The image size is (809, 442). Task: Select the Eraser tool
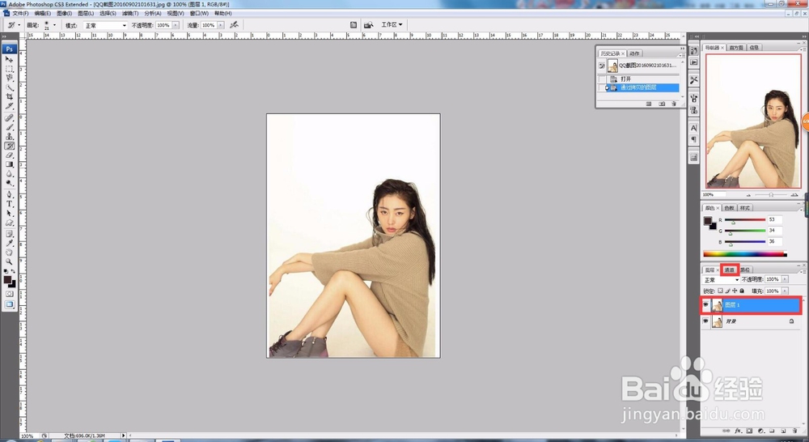9,155
